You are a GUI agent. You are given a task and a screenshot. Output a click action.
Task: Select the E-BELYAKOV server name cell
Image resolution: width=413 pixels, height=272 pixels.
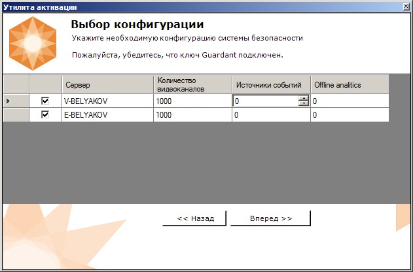(x=108, y=114)
